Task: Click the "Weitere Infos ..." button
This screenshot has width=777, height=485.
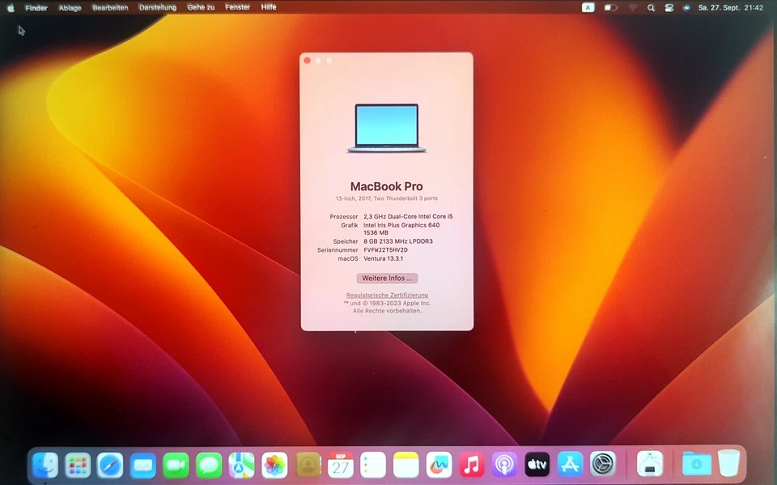Action: pyautogui.click(x=387, y=278)
